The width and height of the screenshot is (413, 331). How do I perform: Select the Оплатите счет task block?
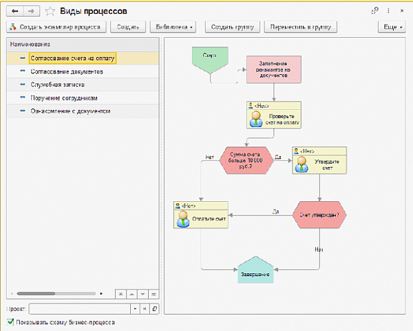[201, 215]
